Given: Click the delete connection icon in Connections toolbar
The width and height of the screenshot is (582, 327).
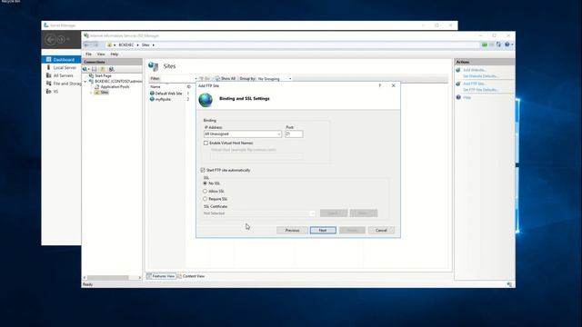Looking at the screenshot, I should 111,69.
